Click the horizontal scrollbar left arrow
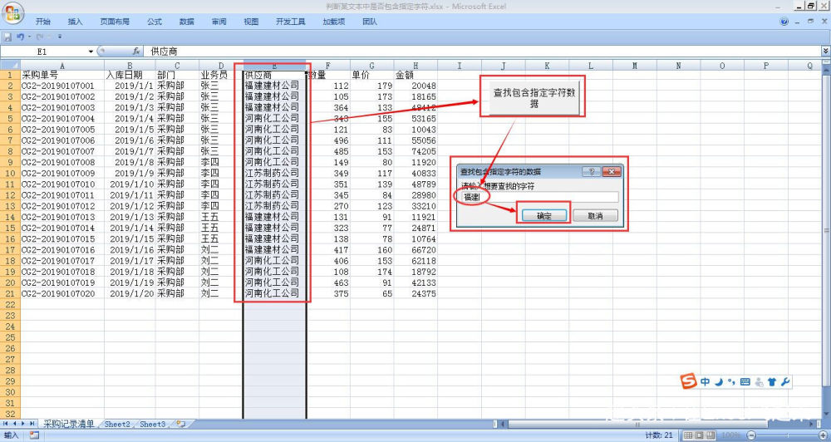Viewport: 831px width, 442px height. coord(502,424)
